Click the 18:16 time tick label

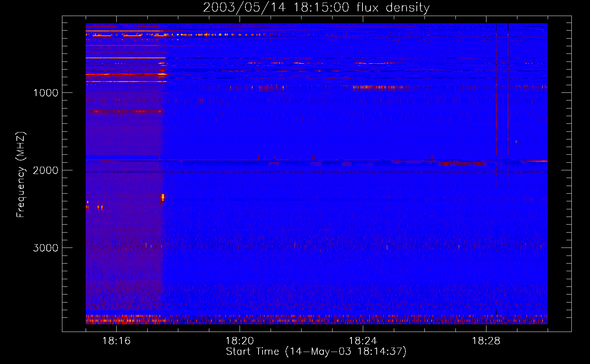(116, 341)
